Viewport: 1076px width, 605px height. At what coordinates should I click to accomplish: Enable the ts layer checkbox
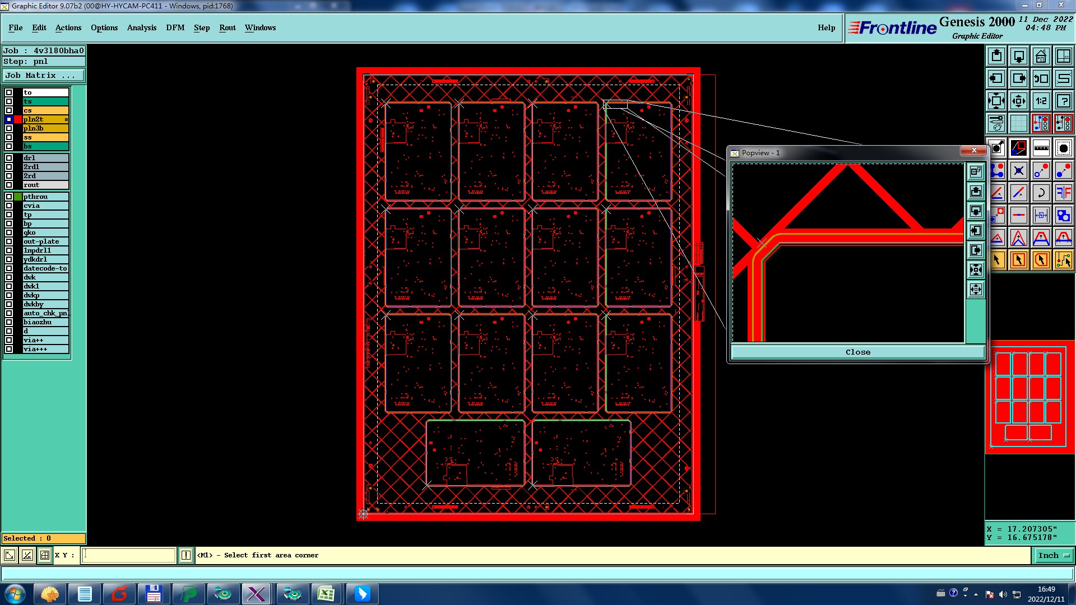[x=9, y=101]
